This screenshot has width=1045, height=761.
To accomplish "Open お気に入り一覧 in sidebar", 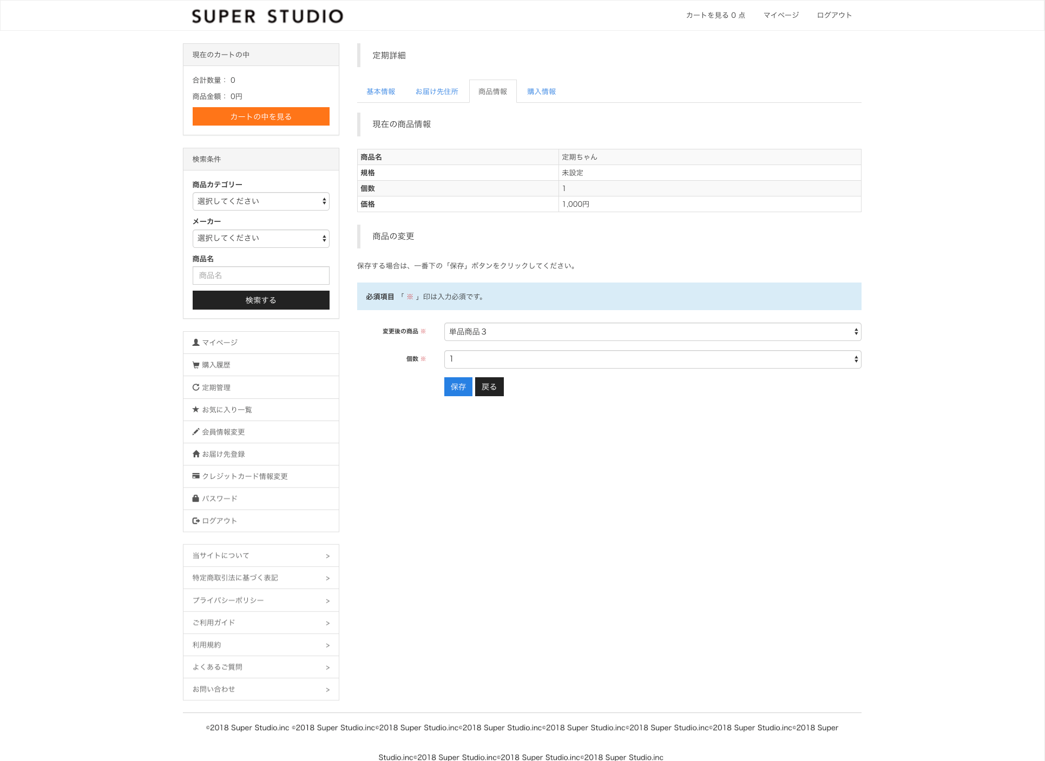I will tap(261, 410).
